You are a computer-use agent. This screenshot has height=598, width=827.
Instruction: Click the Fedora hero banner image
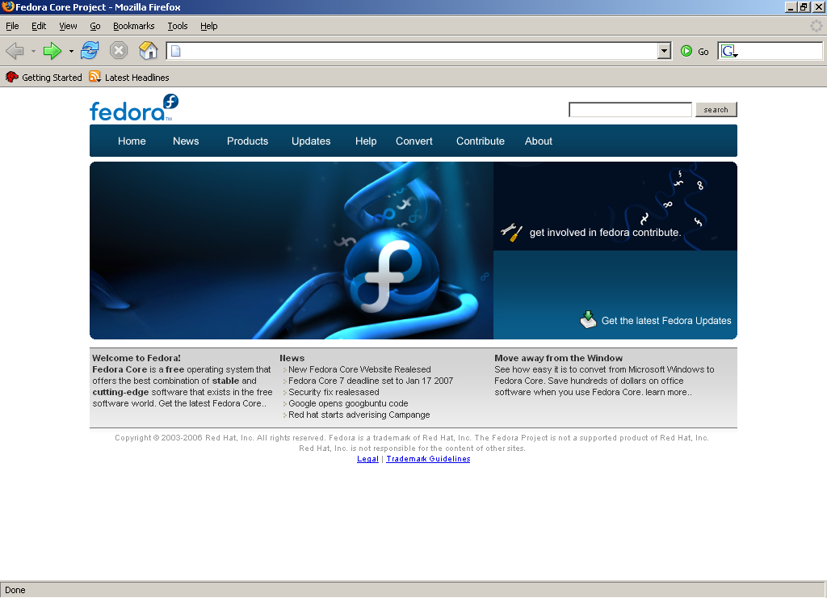[x=291, y=251]
